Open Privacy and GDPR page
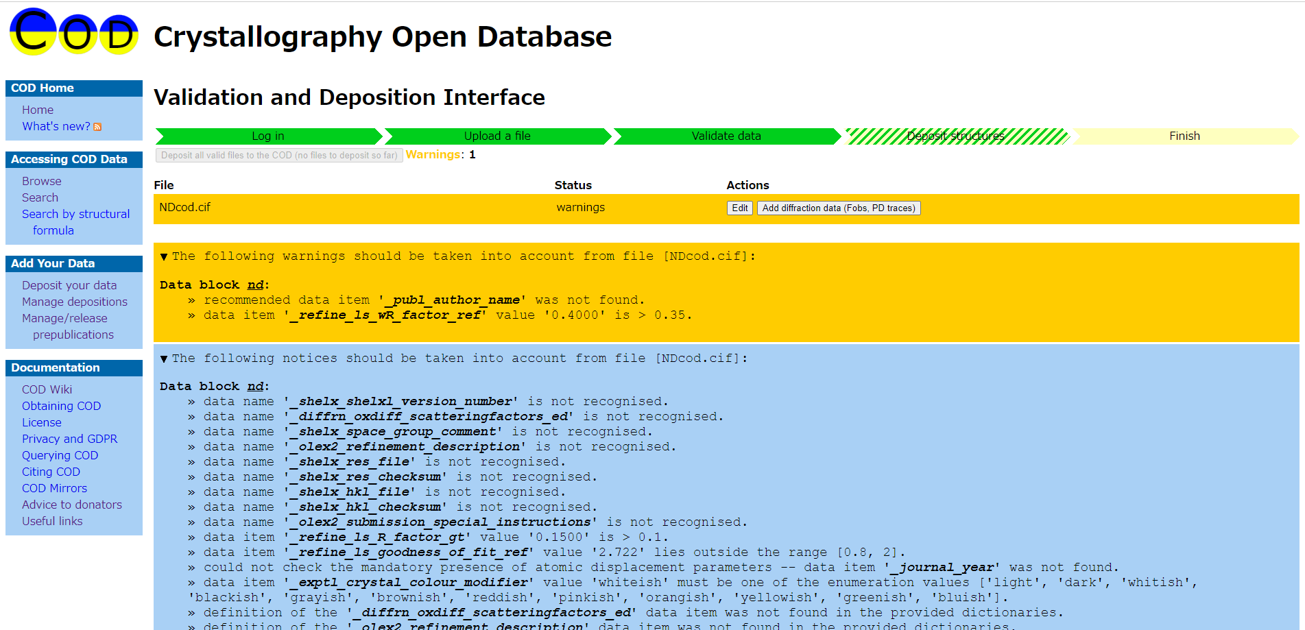The width and height of the screenshot is (1305, 630). coord(69,439)
